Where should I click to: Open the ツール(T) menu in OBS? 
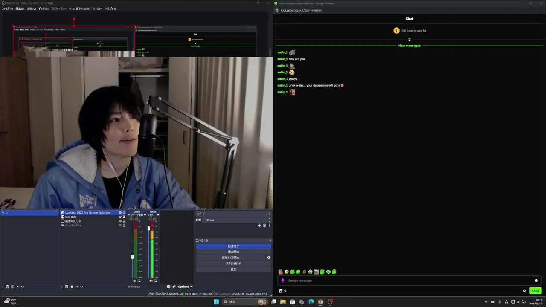98,9
